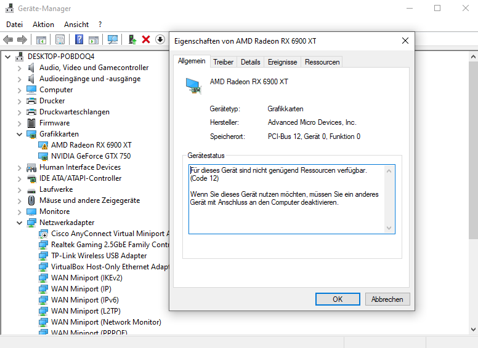The width and height of the screenshot is (478, 348).
Task: Click the Forward arrow toolbar icon
Action: coord(22,39)
